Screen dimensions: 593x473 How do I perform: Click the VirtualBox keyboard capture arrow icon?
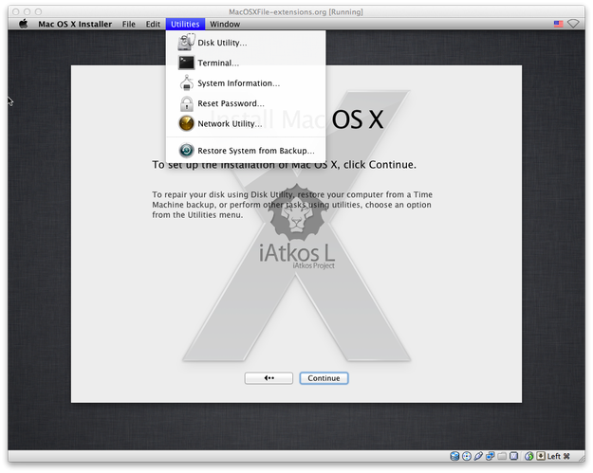coord(541,456)
